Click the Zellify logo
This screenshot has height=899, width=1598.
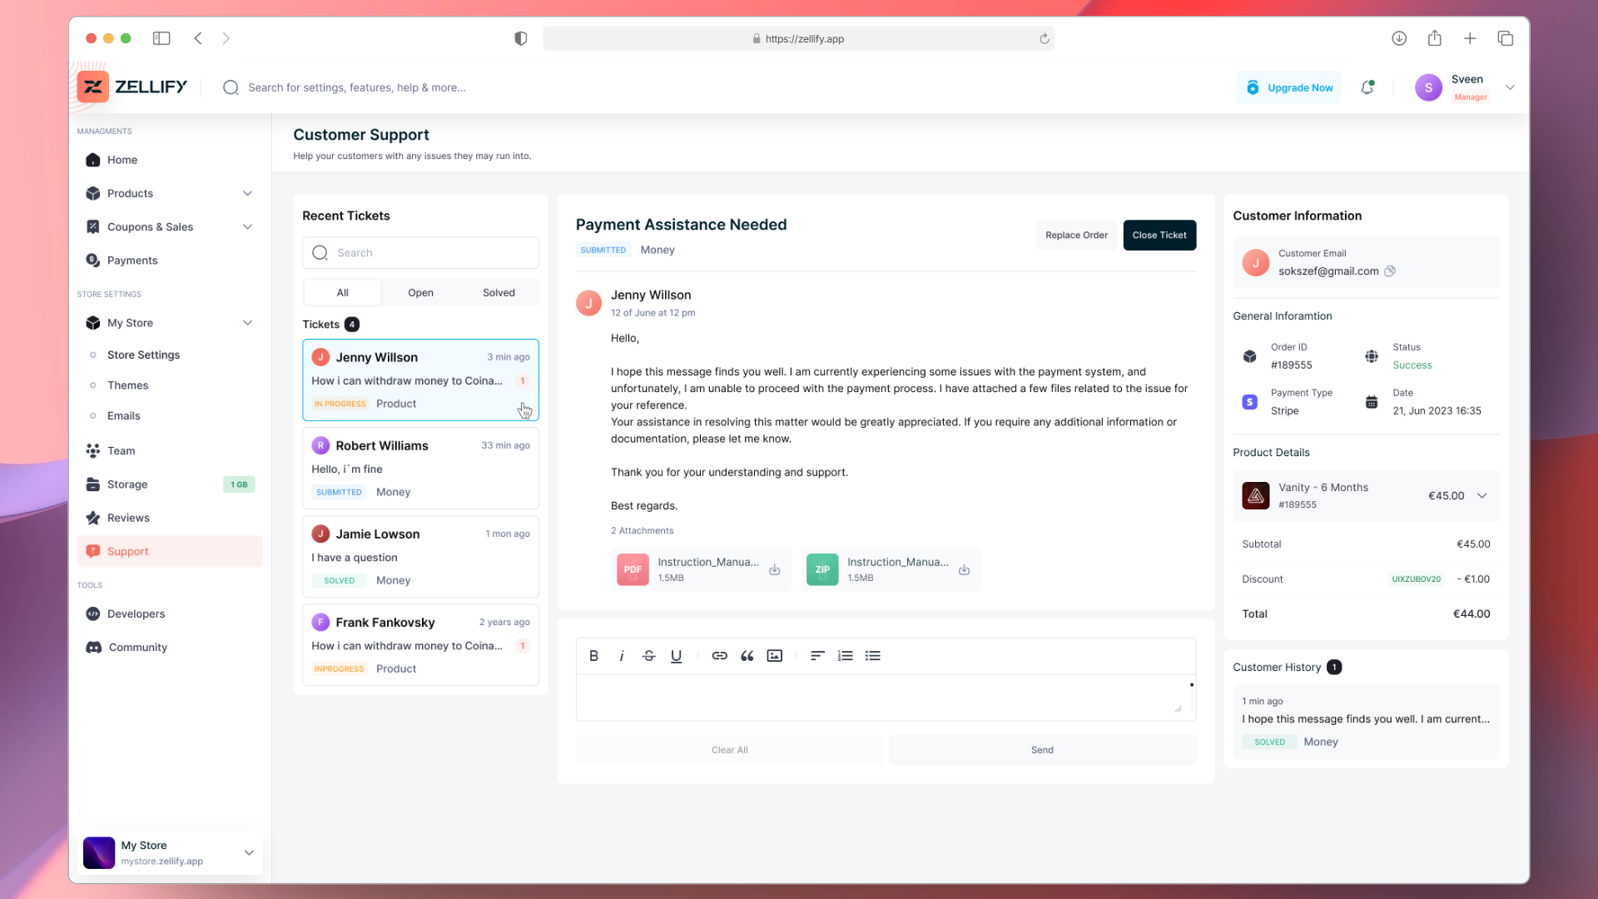[132, 87]
